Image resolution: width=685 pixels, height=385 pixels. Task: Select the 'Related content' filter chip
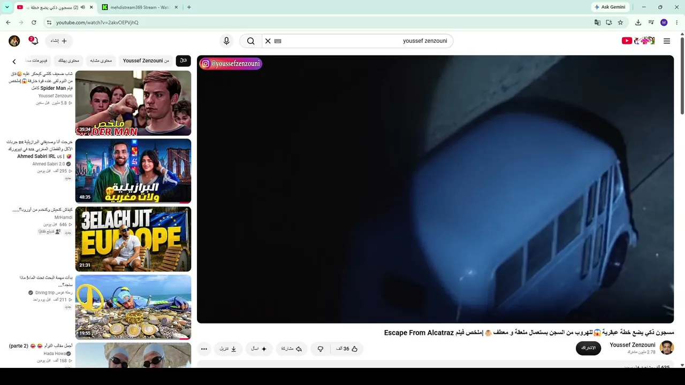click(x=101, y=60)
